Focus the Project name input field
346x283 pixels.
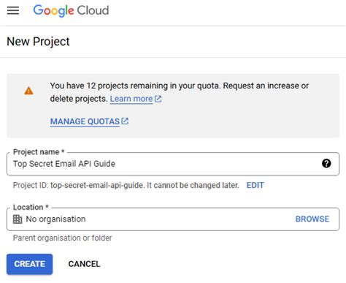pos(173,164)
